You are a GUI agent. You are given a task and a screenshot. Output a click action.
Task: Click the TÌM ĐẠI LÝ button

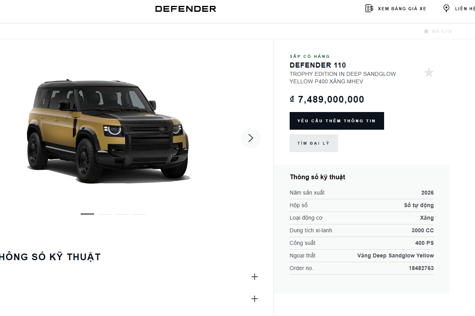(x=314, y=143)
